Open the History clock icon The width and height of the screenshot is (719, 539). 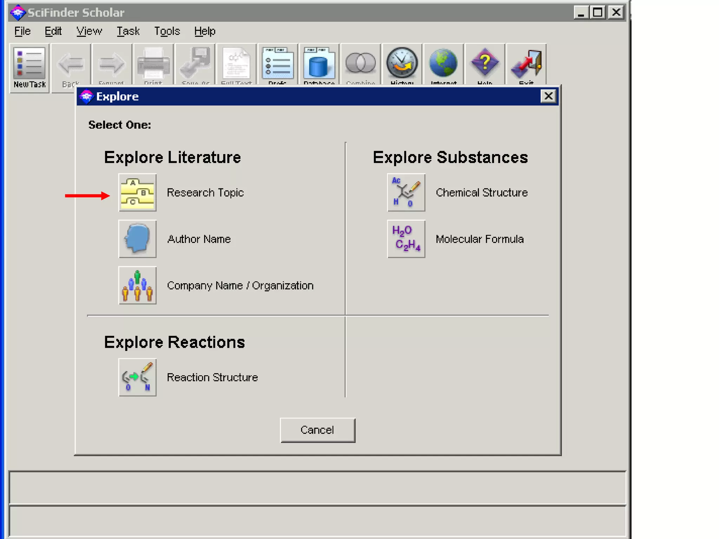coord(402,64)
